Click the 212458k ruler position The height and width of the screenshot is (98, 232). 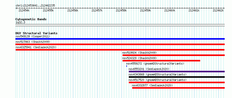(x=121, y=10)
